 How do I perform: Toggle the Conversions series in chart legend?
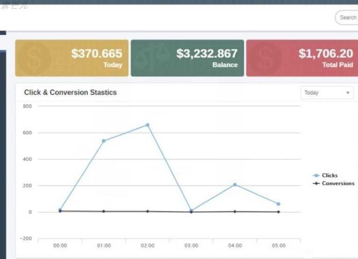click(x=333, y=183)
